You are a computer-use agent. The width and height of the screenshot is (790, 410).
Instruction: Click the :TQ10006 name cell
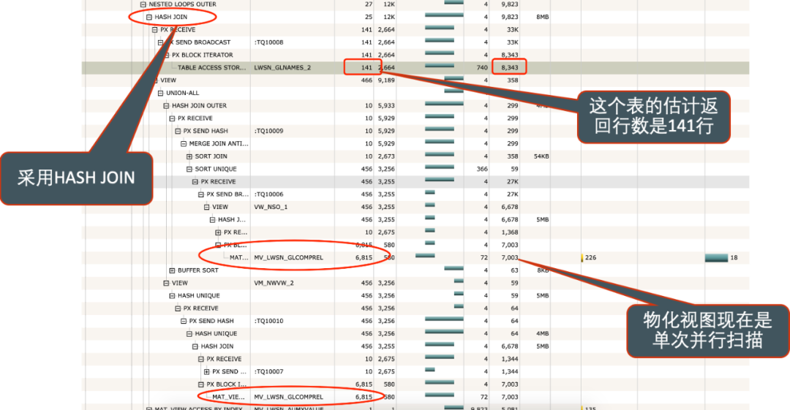click(268, 194)
